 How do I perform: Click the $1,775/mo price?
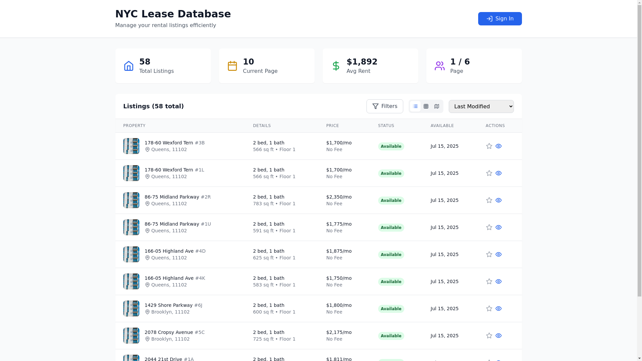click(339, 224)
